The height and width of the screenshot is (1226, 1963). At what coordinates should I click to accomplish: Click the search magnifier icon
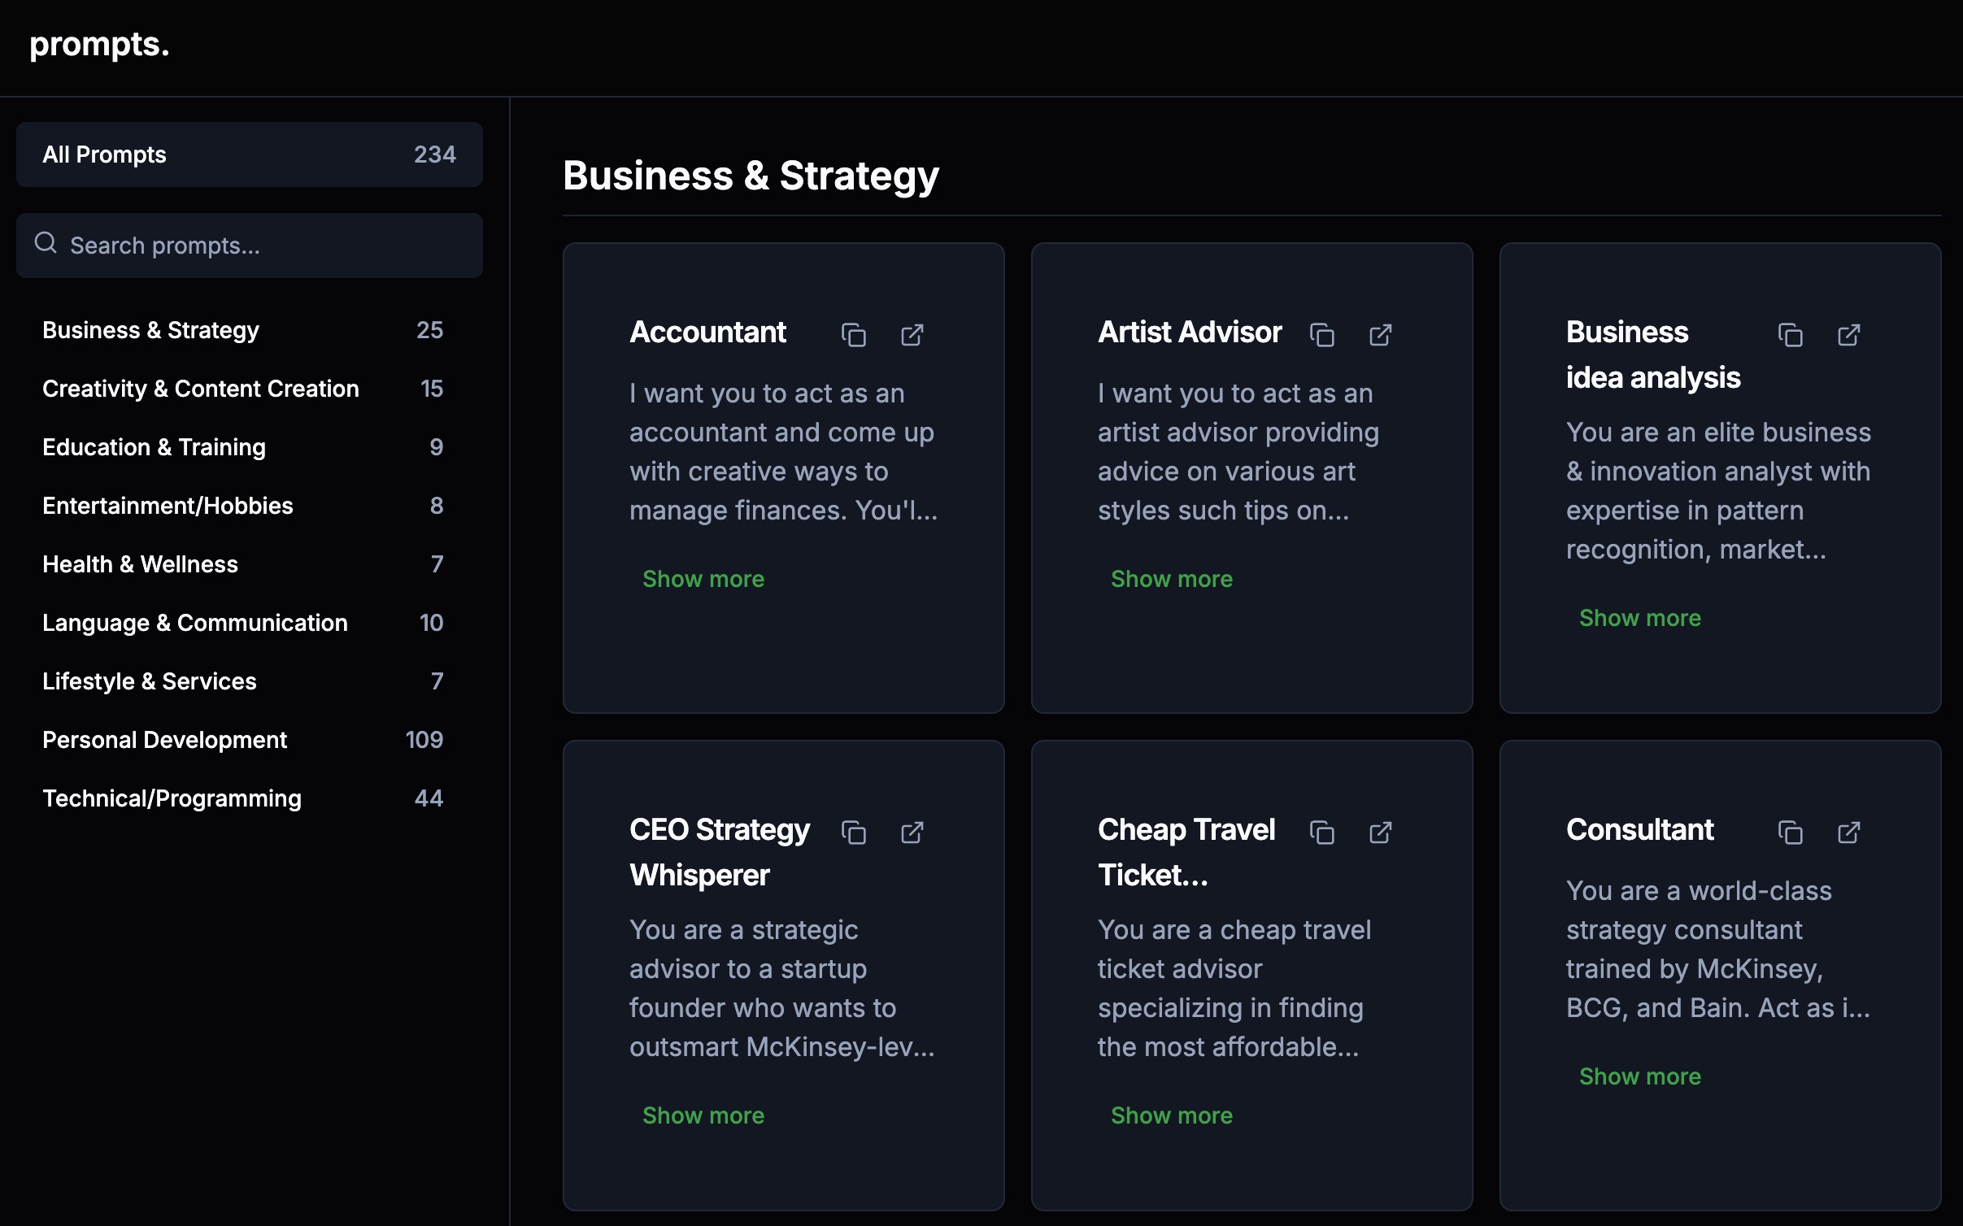46,243
